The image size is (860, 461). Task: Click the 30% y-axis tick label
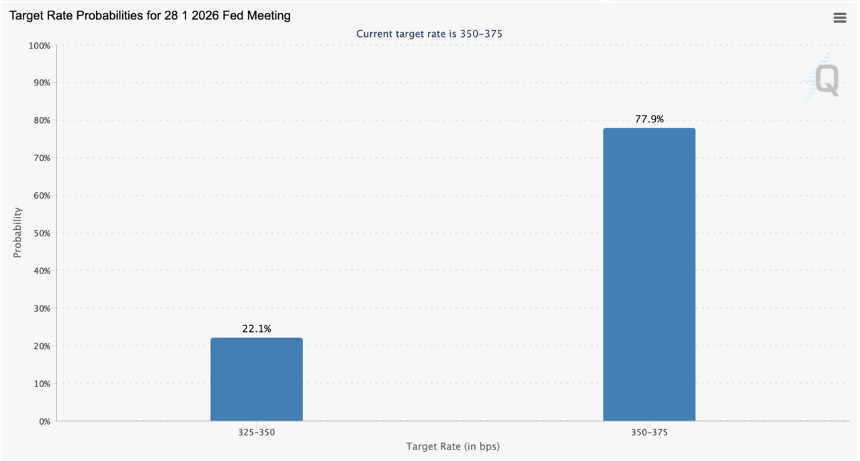(40, 308)
